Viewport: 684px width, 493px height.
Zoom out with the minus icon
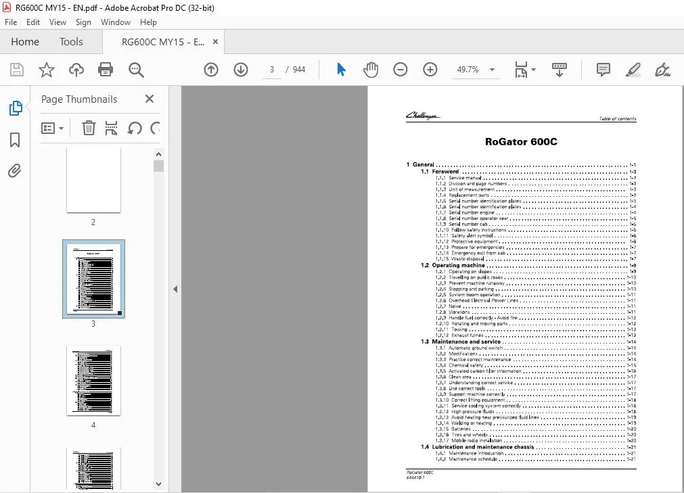tap(400, 70)
